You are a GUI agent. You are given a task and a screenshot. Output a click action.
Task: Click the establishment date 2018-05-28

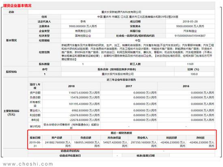tap(190, 21)
